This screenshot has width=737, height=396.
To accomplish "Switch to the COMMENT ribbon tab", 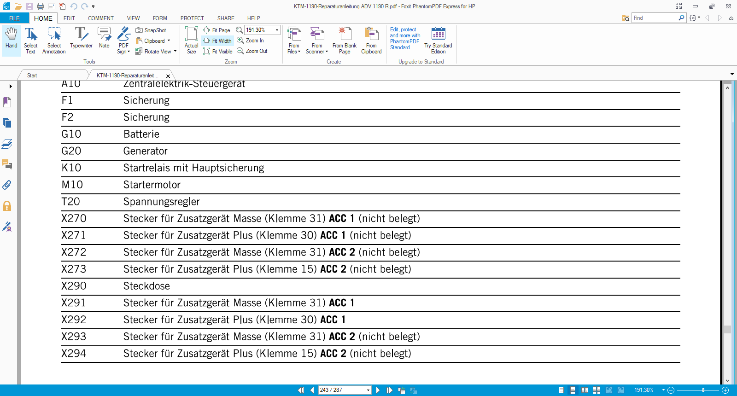I will 100,18.
